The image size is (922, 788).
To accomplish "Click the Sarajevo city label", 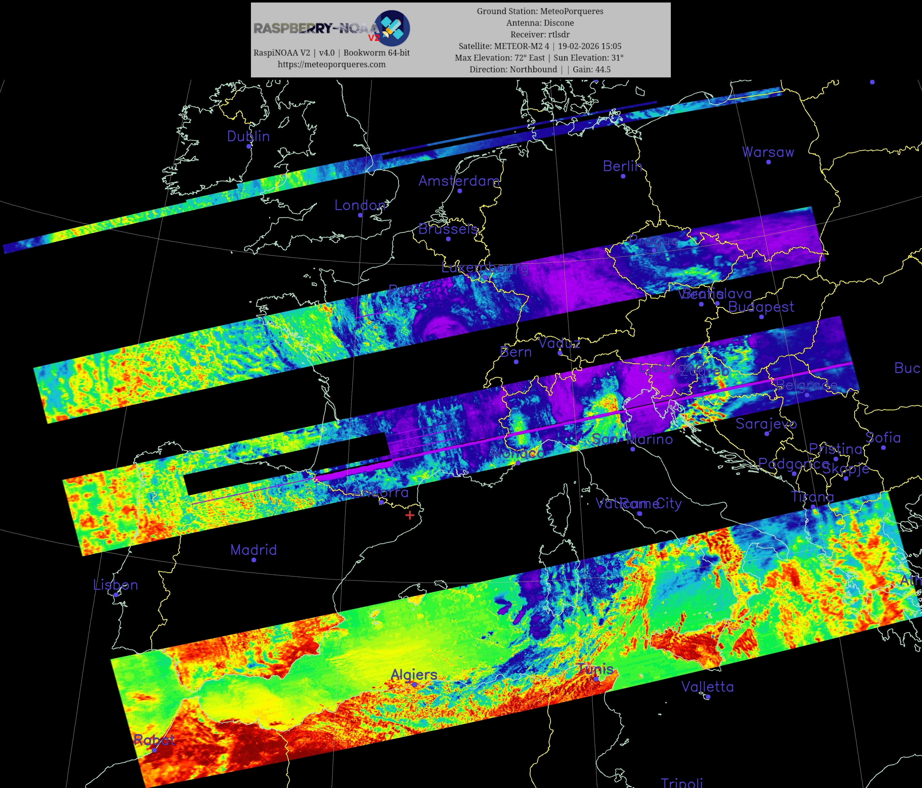I will pos(766,423).
